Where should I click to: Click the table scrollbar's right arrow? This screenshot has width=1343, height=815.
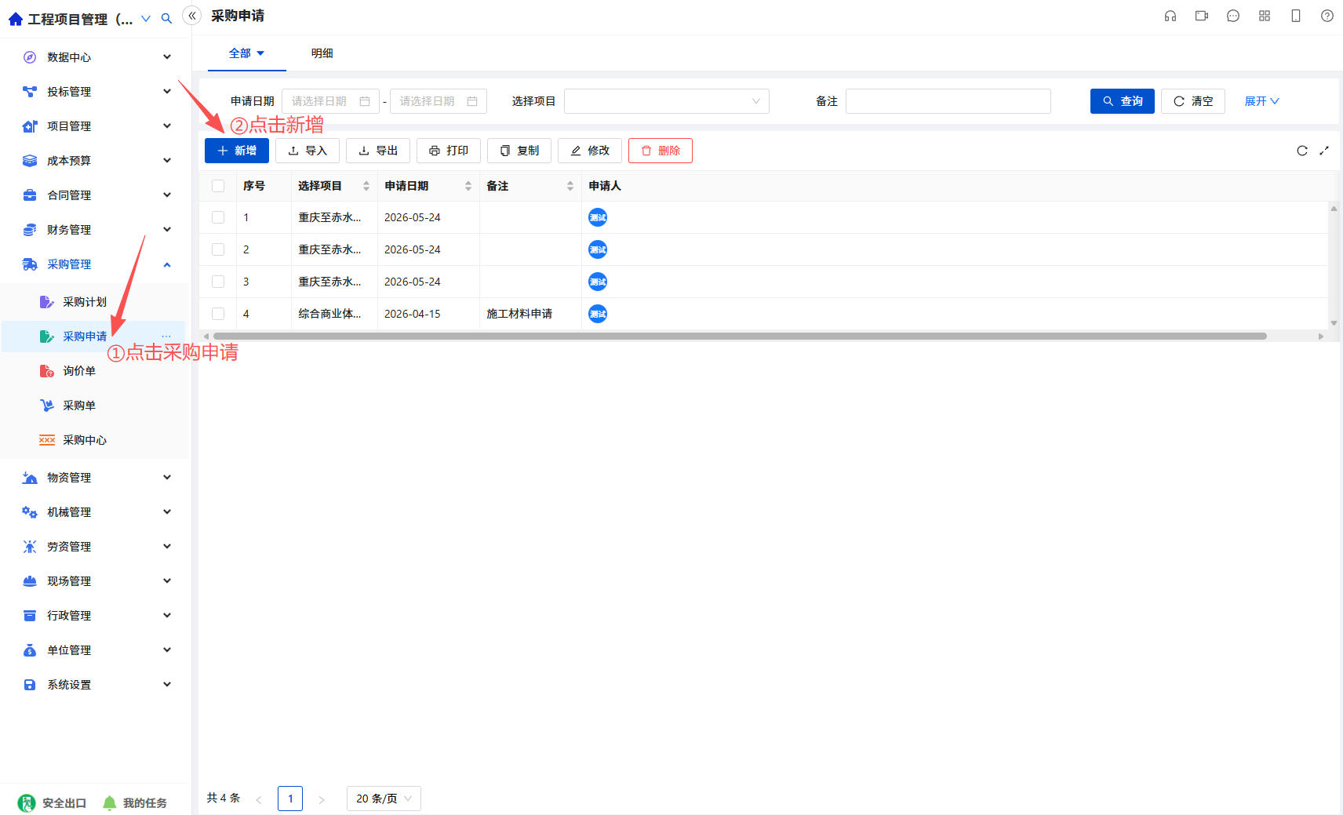(1321, 337)
